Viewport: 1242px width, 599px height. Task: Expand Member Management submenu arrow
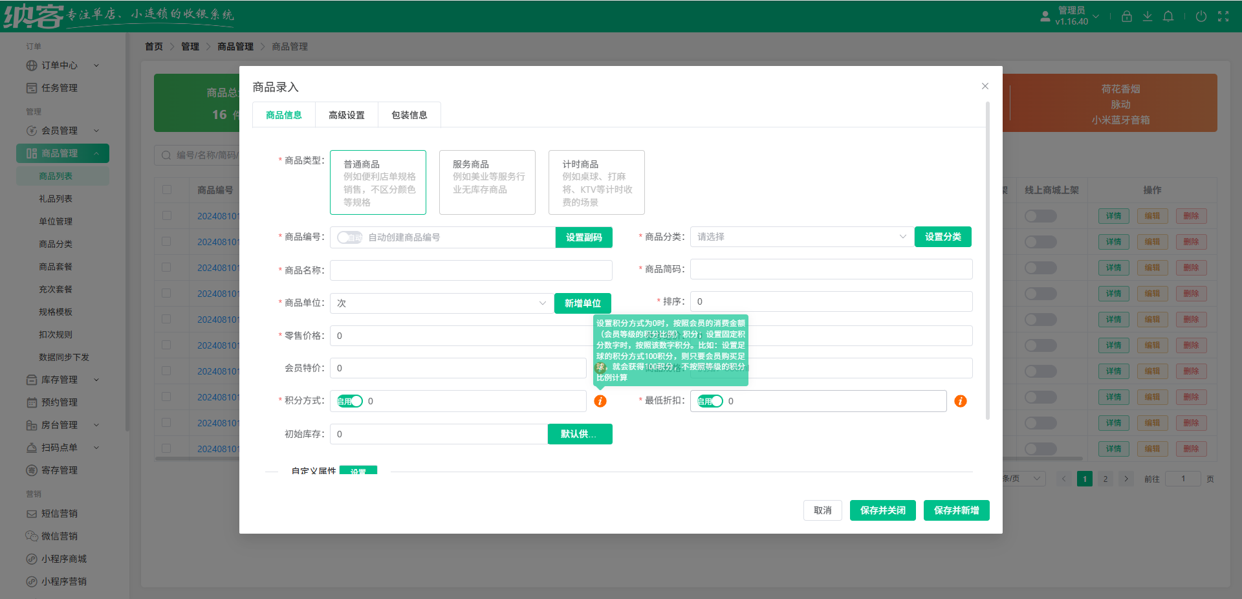point(96,131)
